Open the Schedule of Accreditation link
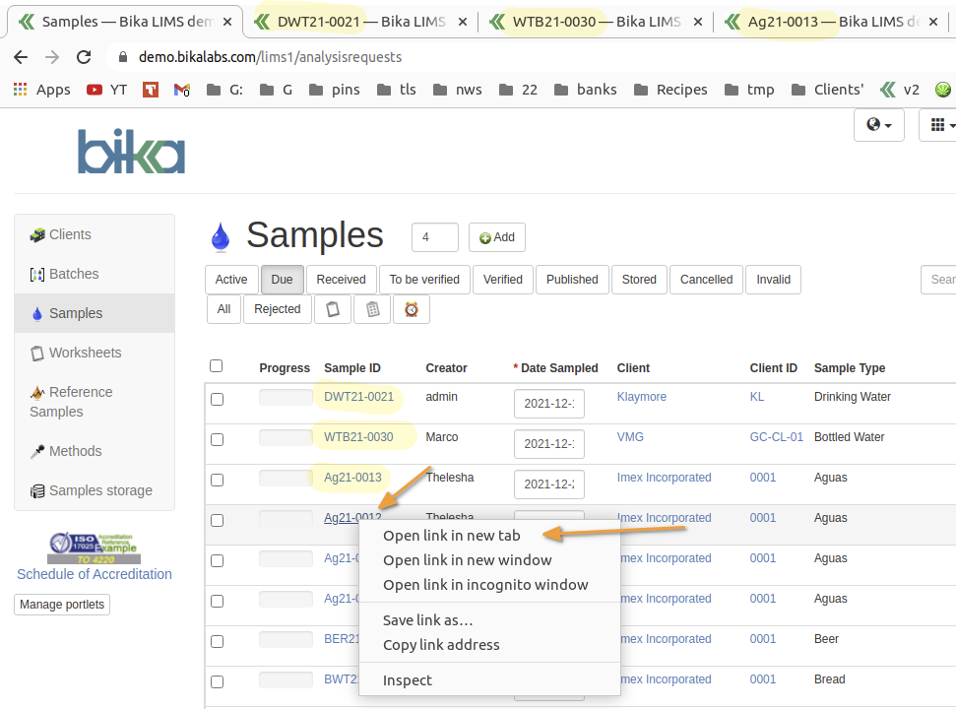This screenshot has height=709, width=956. 94,574
